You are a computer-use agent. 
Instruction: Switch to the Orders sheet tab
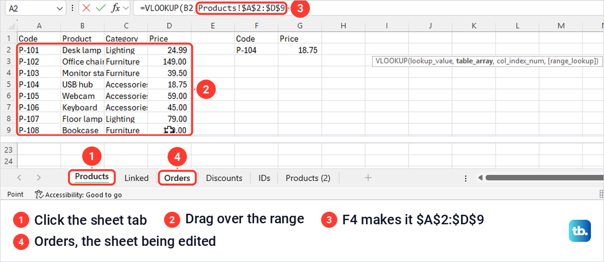177,178
